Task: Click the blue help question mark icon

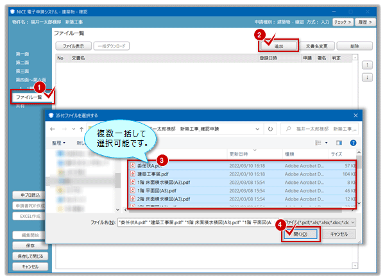Action: pyautogui.click(x=354, y=142)
